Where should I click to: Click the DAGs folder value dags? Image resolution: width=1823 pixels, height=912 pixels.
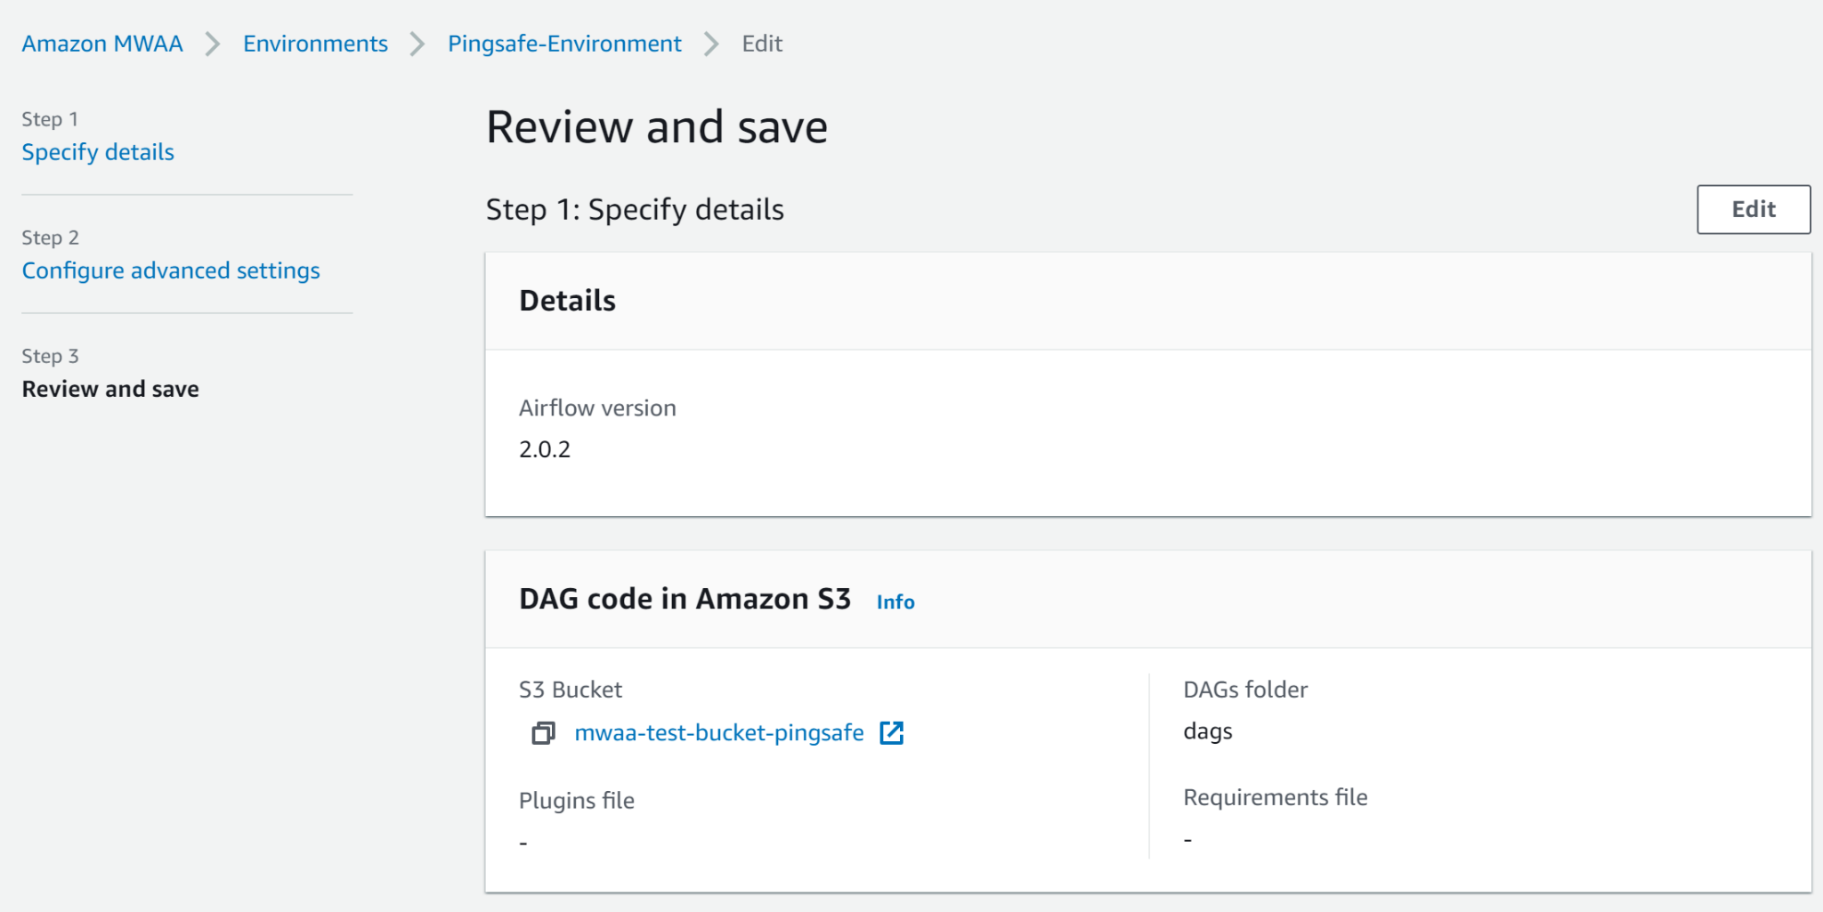(x=1207, y=731)
